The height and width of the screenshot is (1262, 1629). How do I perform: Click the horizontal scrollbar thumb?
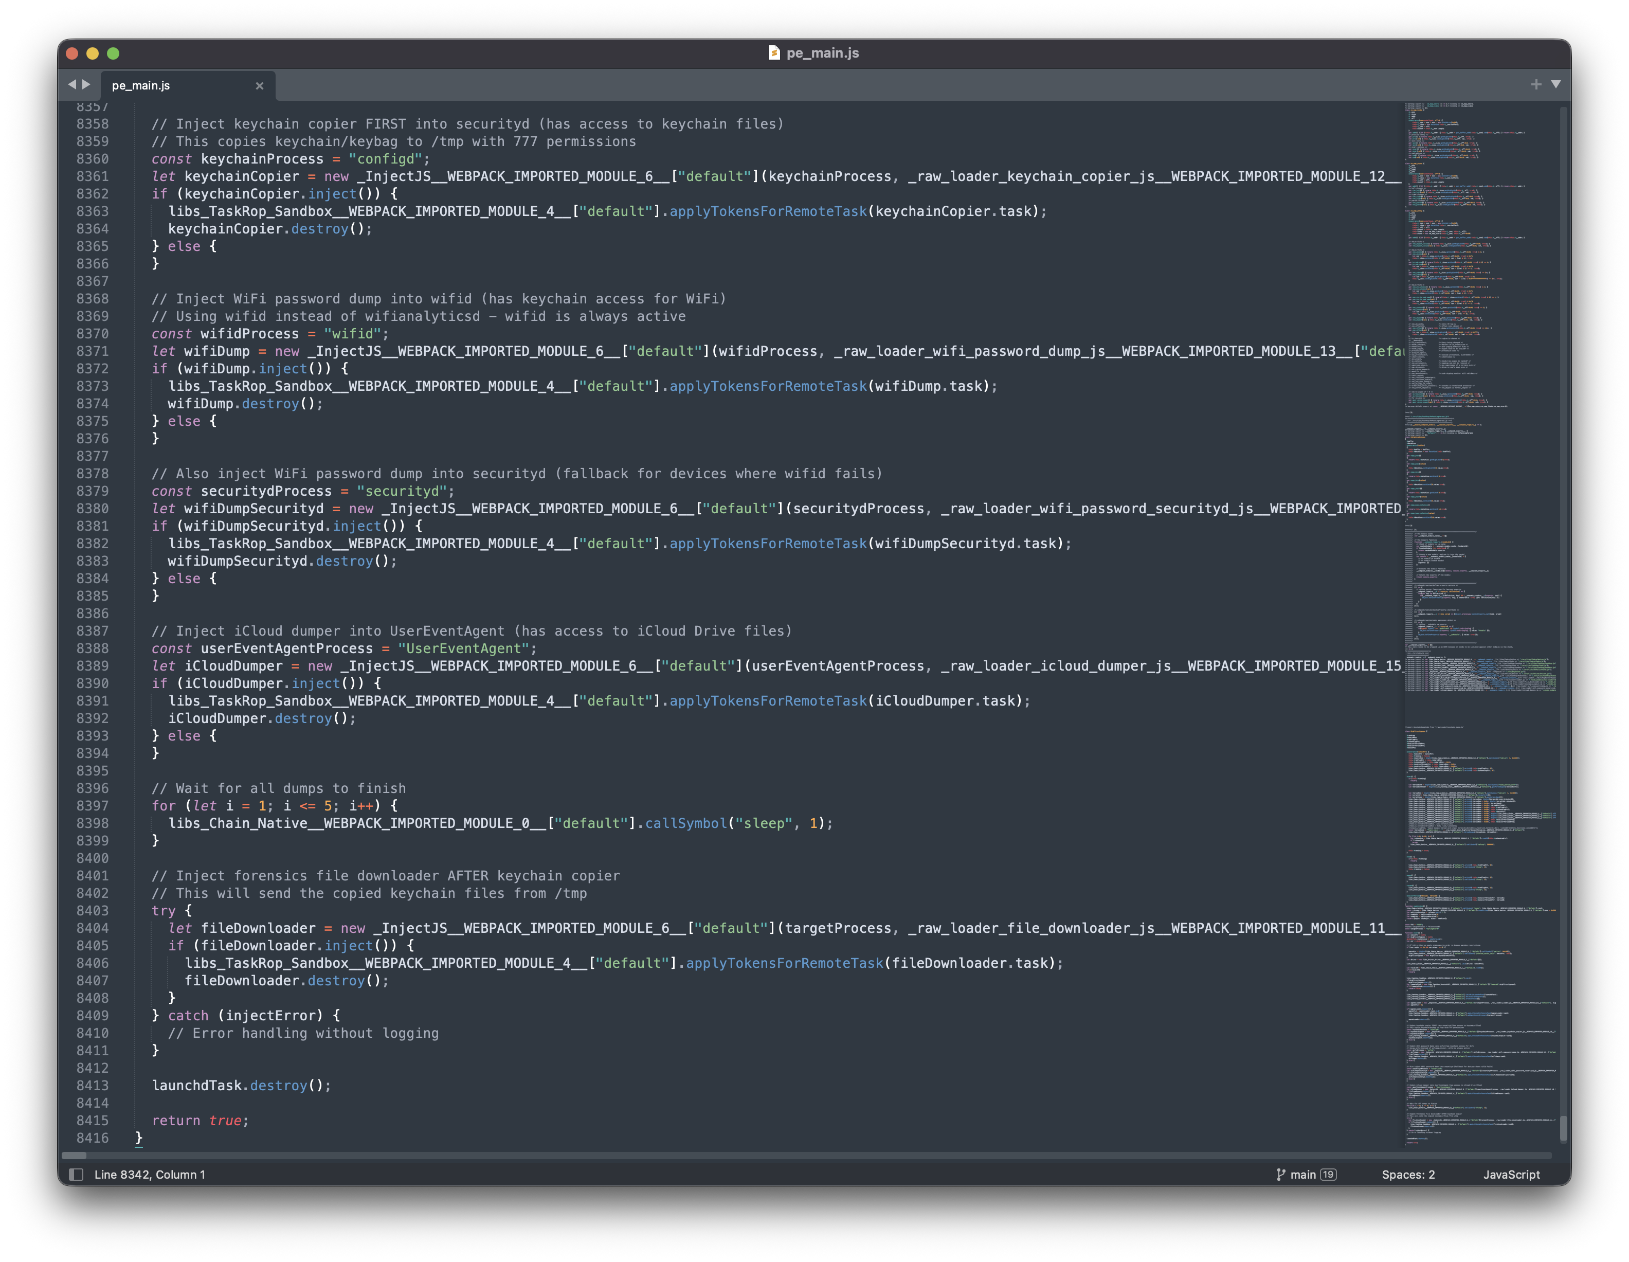[74, 1156]
